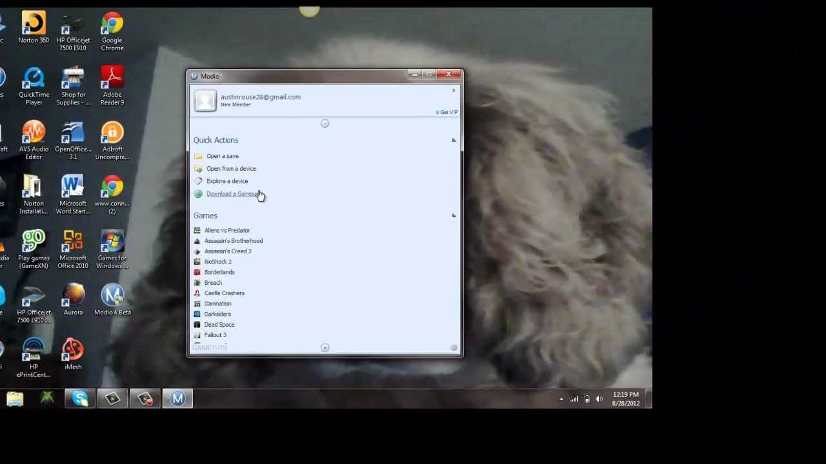Open File Explorer folder on taskbar
The width and height of the screenshot is (826, 464).
pyautogui.click(x=15, y=399)
